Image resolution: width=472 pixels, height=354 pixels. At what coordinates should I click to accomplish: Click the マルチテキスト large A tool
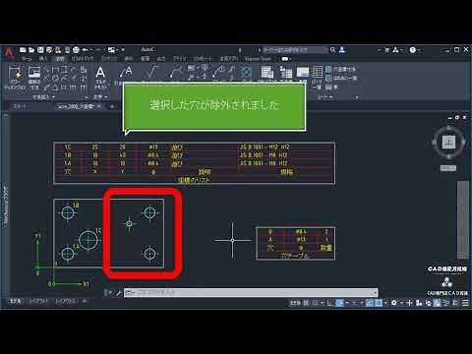click(x=100, y=78)
